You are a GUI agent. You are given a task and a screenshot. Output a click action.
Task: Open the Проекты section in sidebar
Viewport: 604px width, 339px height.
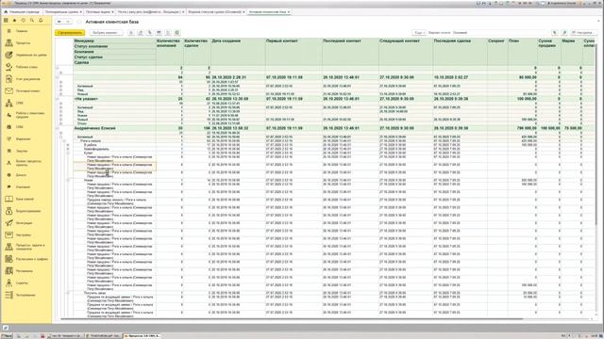pos(25,43)
